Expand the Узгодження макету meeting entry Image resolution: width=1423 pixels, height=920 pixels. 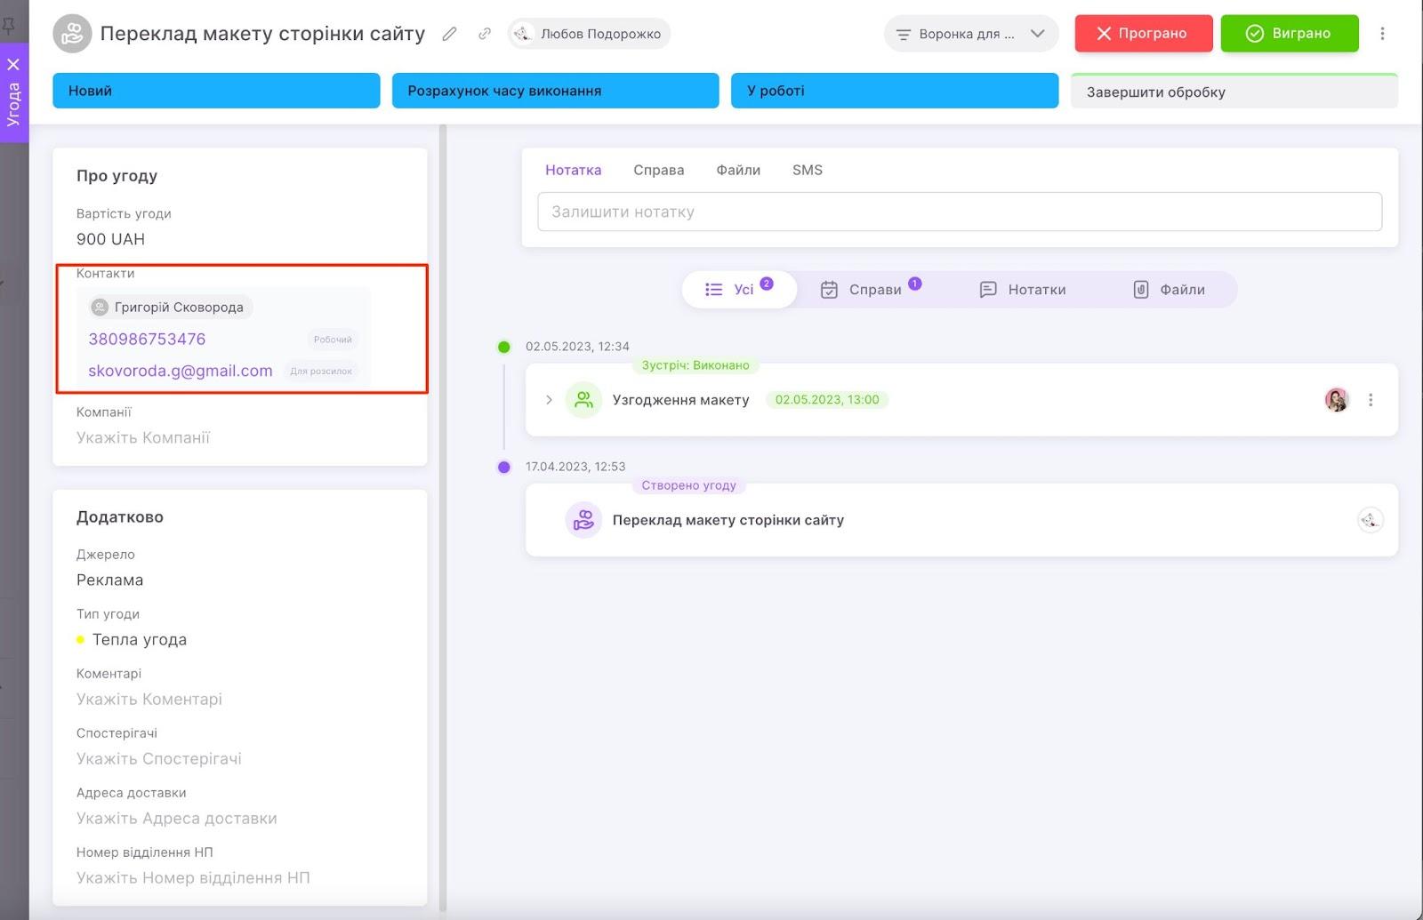pyautogui.click(x=549, y=400)
